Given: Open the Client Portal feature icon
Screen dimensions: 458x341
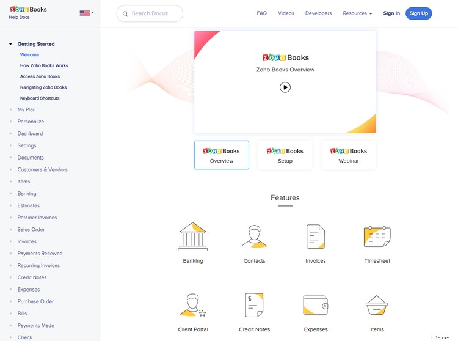Looking at the screenshot, I should coord(193,306).
